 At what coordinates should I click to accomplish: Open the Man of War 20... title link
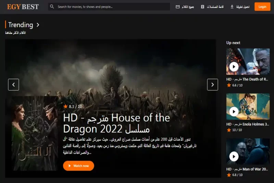247,169
